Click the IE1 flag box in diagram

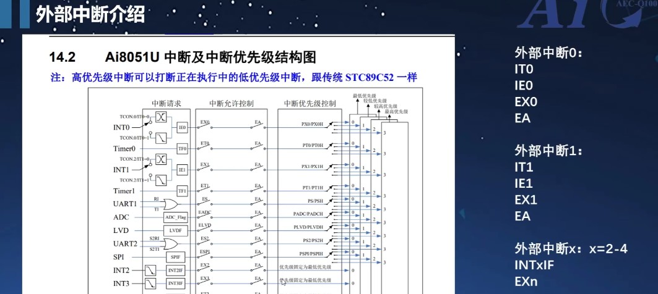(x=182, y=170)
